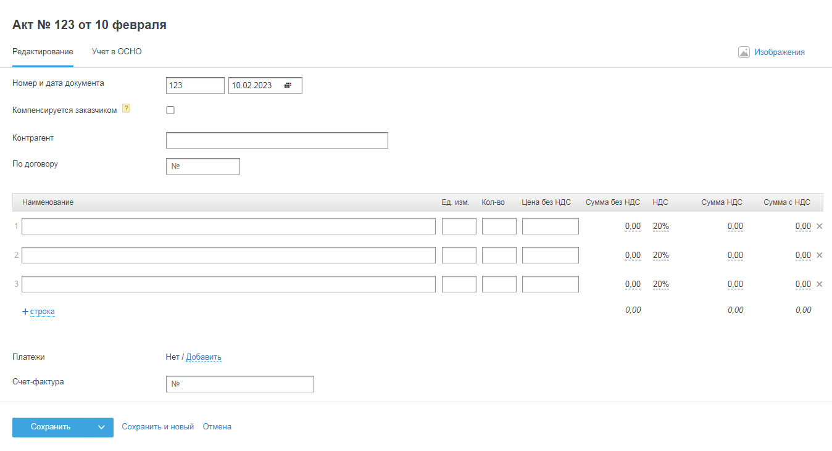Image resolution: width=832 pixels, height=451 pixels.
Task: Click the Сумма без НДС value in row 1
Action: [633, 226]
